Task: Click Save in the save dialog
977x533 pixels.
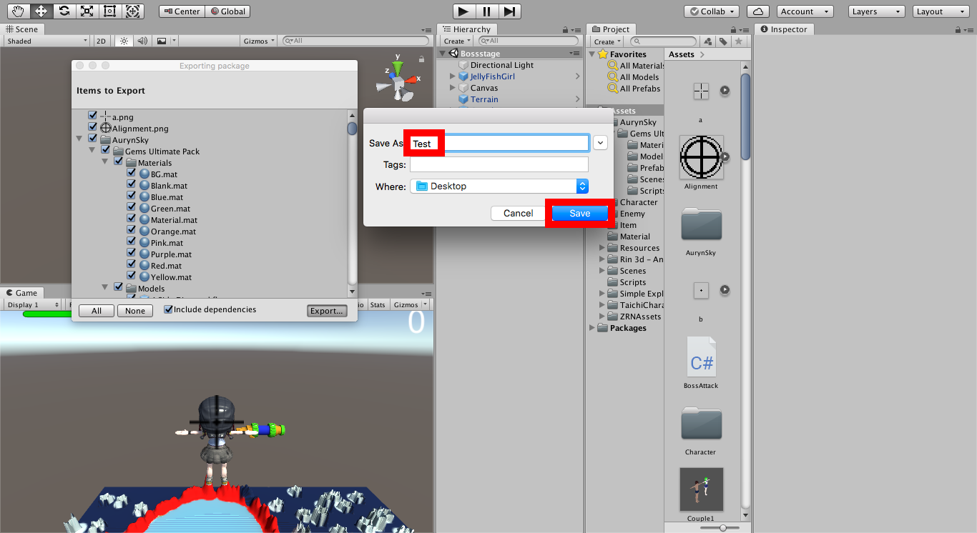Action: (x=580, y=213)
